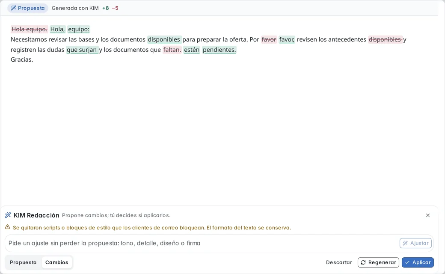Screen dimensions: 445x274
Task: Click the '+8' additions counter
Action: [106, 8]
